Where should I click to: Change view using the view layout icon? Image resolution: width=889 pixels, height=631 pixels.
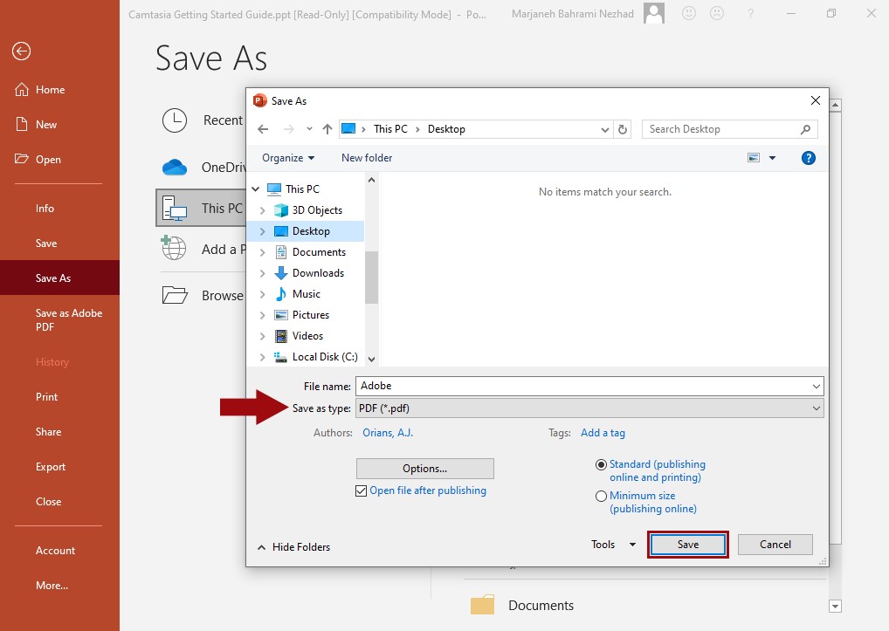754,158
